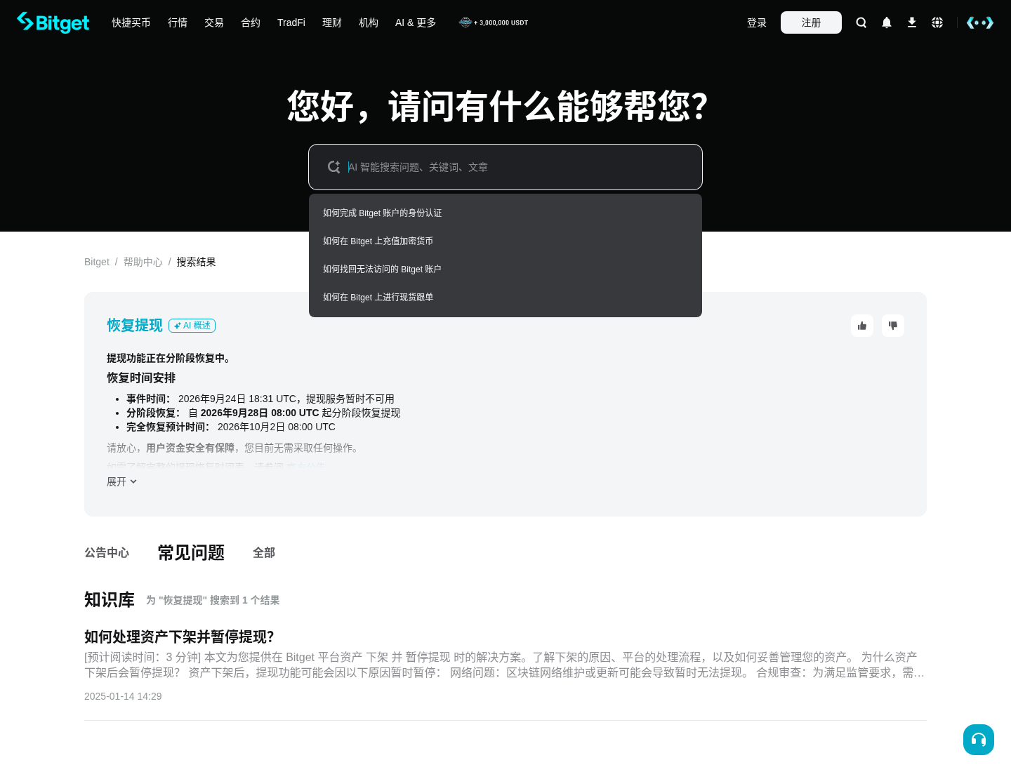Click the thumbs up feedback icon
The image size is (1011, 772).
tap(862, 326)
